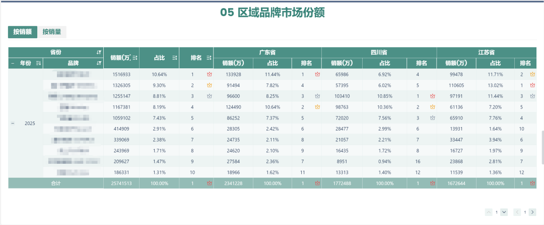544x225 pixels.
Task: Click 四川省 rank 3 crown in 72020 row
Action: tap(432, 118)
